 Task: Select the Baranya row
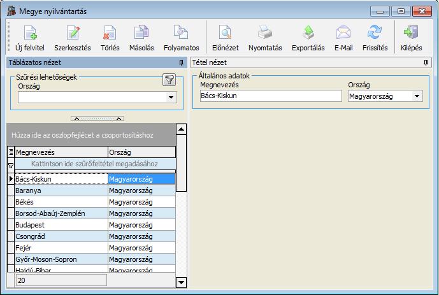(x=95, y=191)
